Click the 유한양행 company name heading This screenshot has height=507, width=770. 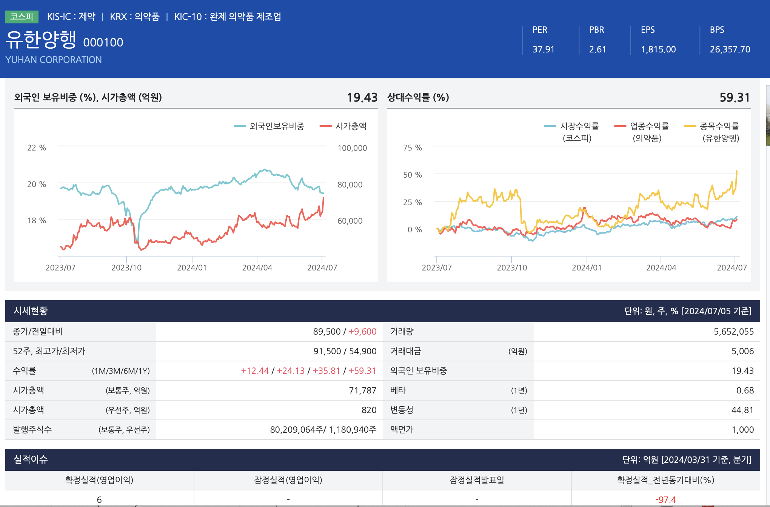tap(41, 40)
